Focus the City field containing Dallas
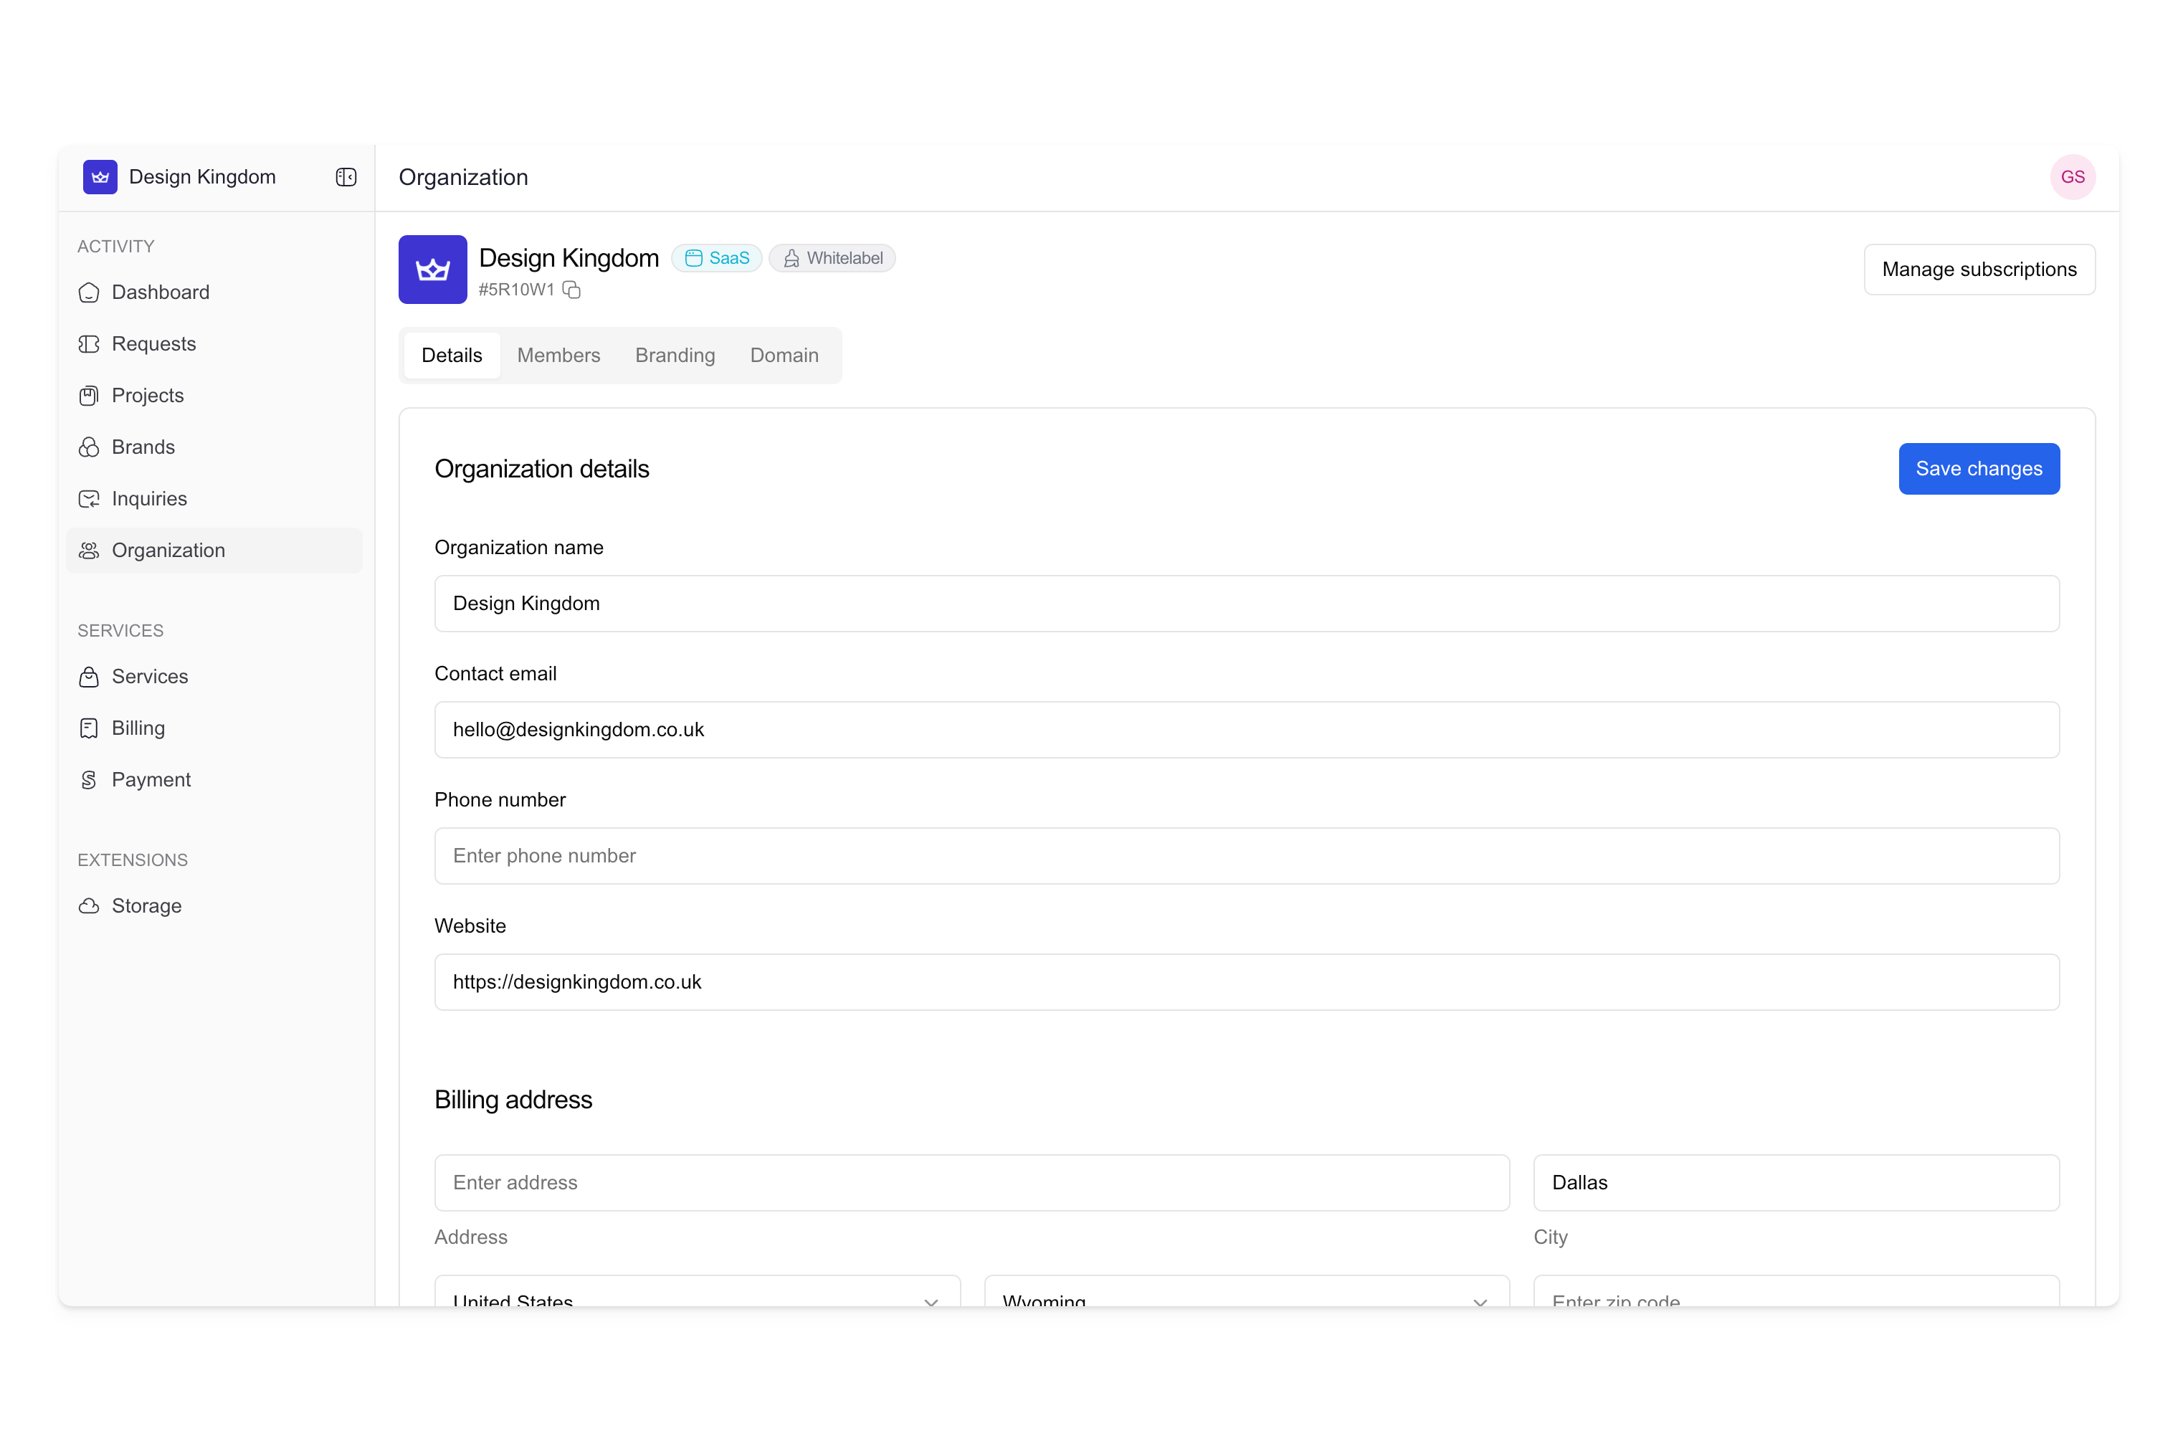Viewport: 2178px width, 1451px height. [x=1796, y=1183]
